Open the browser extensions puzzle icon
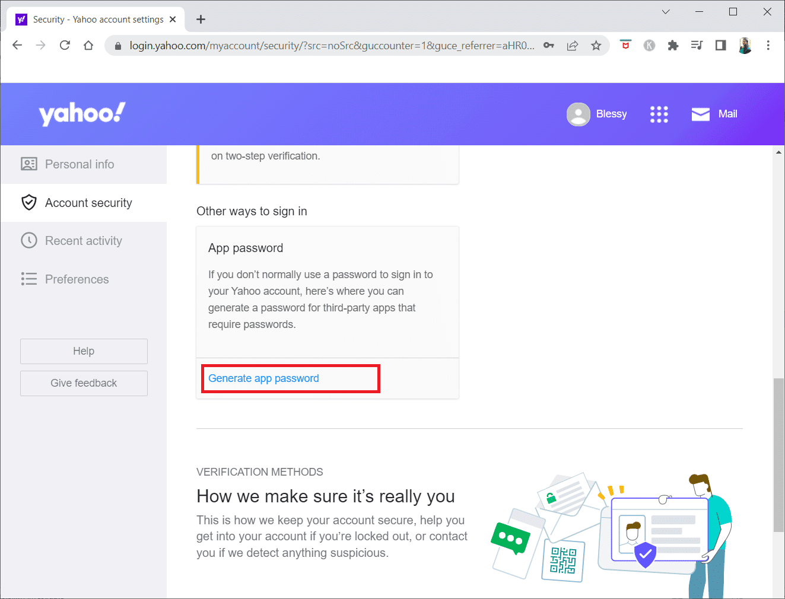Image resolution: width=785 pixels, height=599 pixels. click(x=673, y=46)
